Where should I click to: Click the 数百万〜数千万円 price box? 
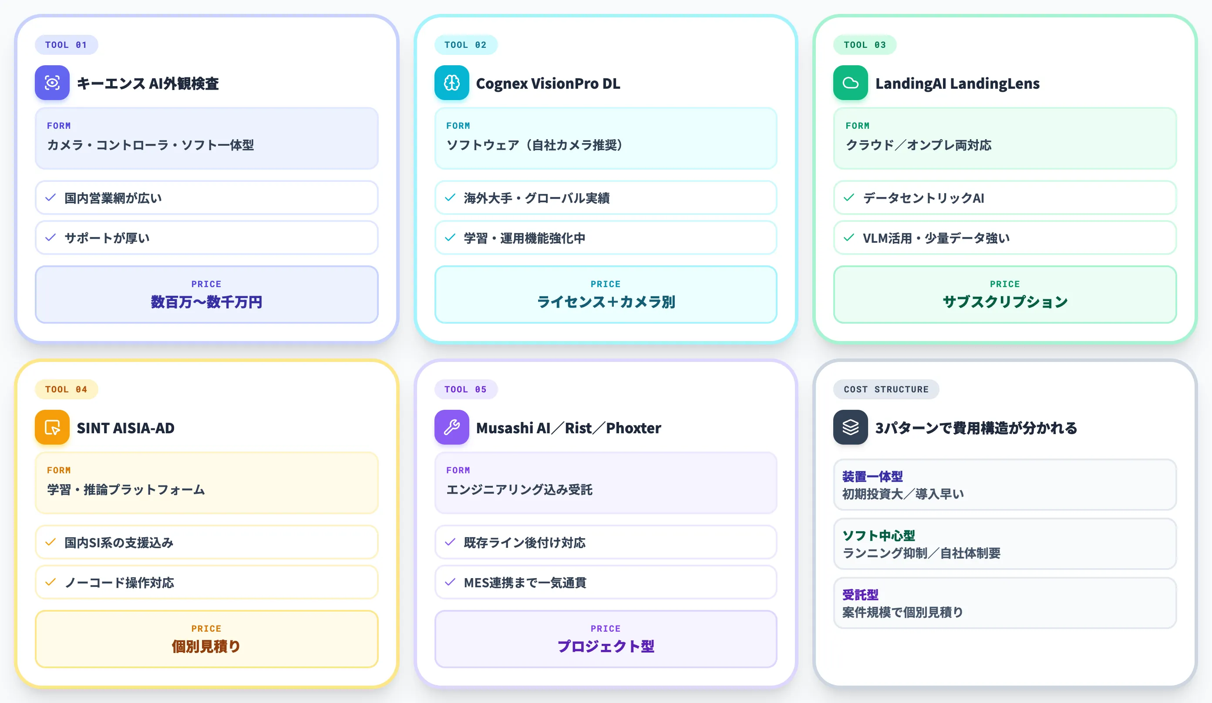pyautogui.click(x=206, y=294)
